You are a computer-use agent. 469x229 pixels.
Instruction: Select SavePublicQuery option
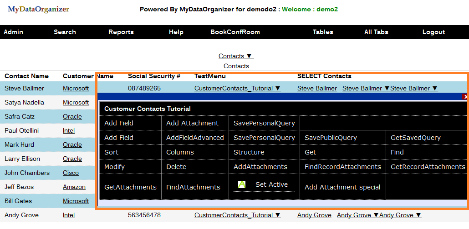(x=331, y=138)
